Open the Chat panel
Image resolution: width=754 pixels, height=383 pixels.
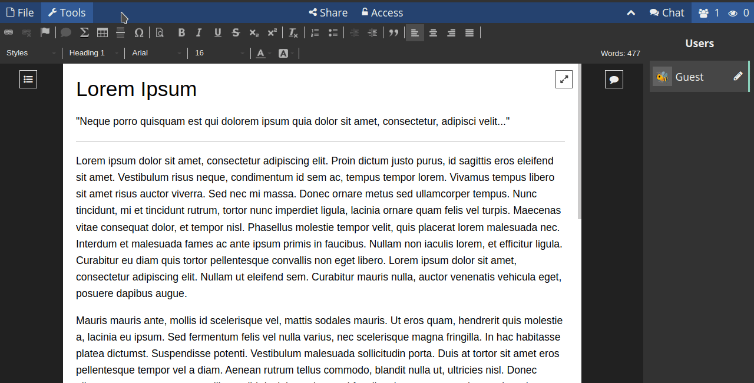click(667, 12)
